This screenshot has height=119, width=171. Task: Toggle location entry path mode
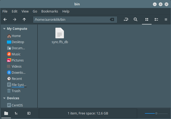(126, 19)
